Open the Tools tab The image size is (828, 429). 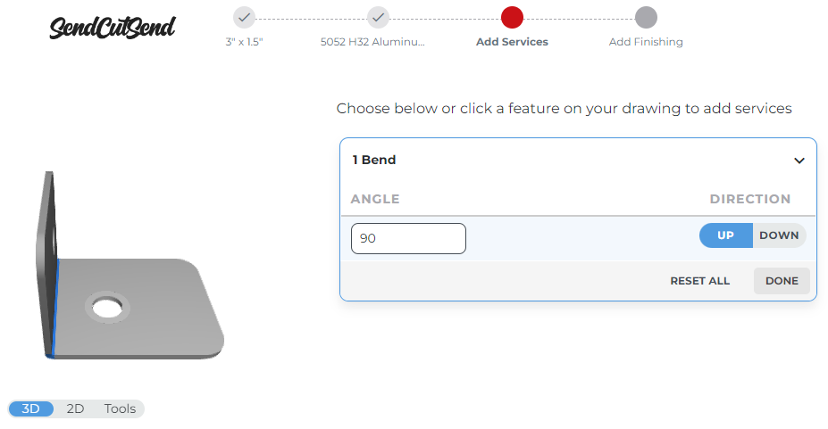tap(120, 408)
